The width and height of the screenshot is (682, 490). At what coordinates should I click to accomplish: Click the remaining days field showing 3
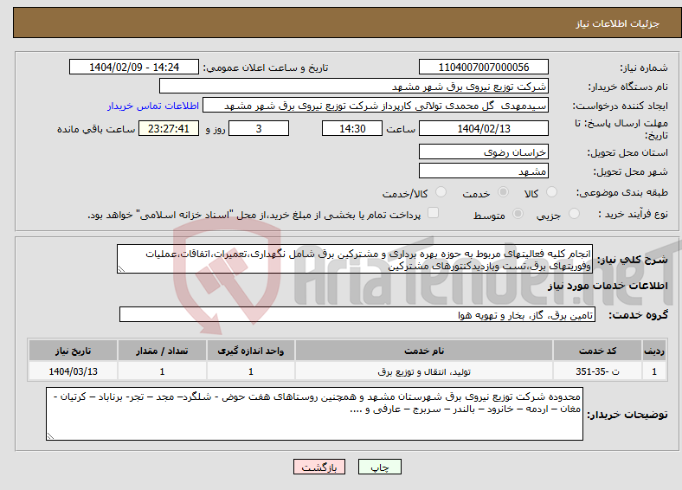point(259,128)
